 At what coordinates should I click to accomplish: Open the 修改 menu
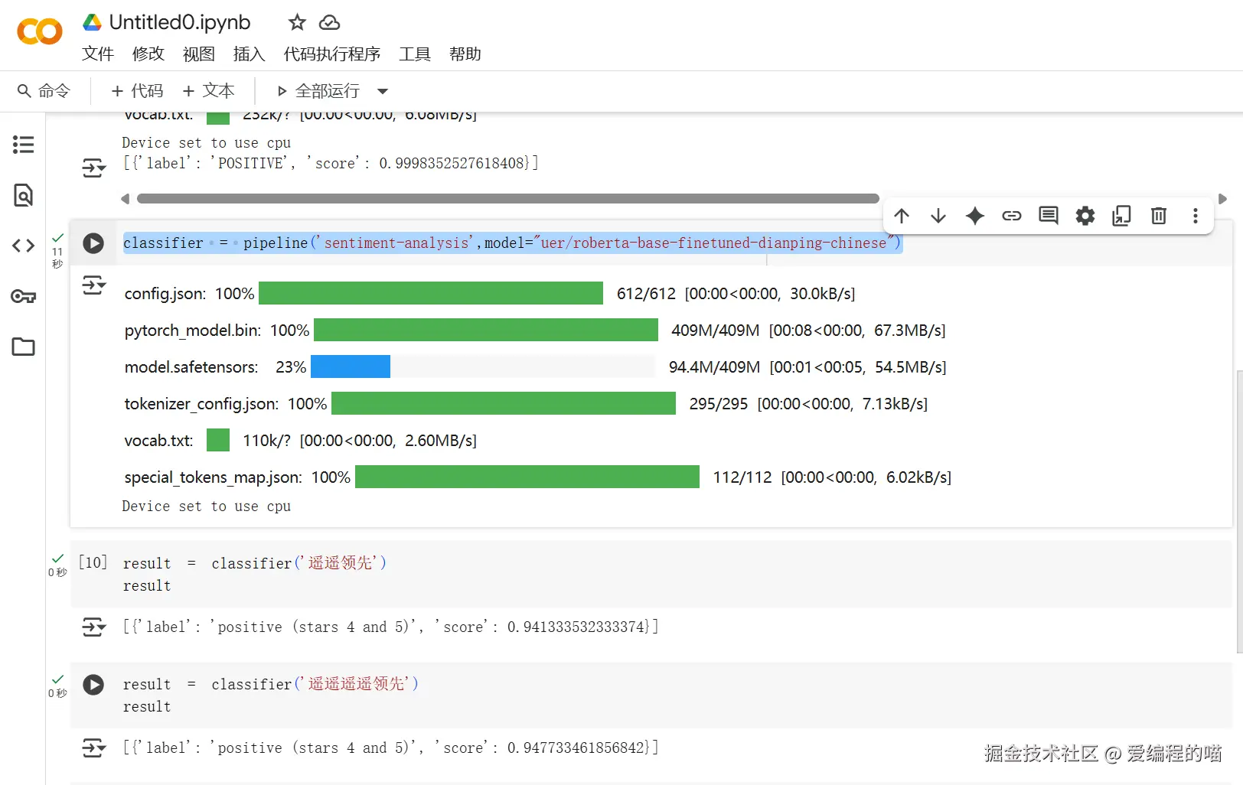tap(148, 54)
